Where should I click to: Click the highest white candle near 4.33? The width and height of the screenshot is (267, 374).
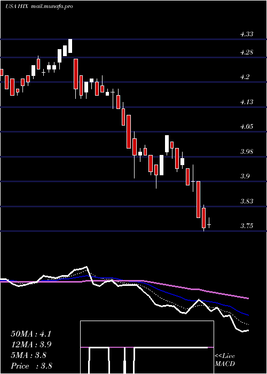pyautogui.click(x=70, y=46)
